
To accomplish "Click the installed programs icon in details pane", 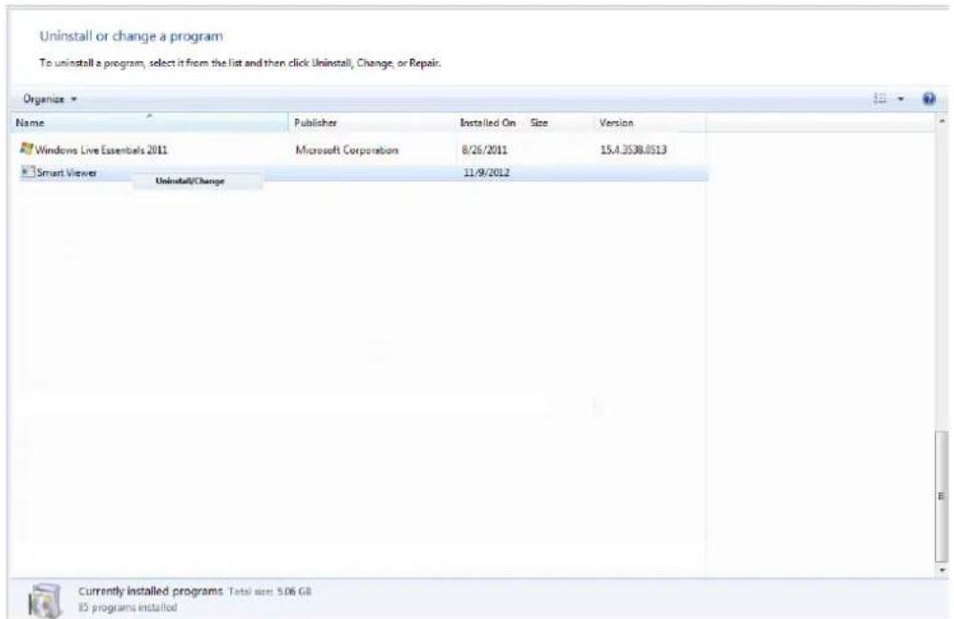I will point(46,600).
